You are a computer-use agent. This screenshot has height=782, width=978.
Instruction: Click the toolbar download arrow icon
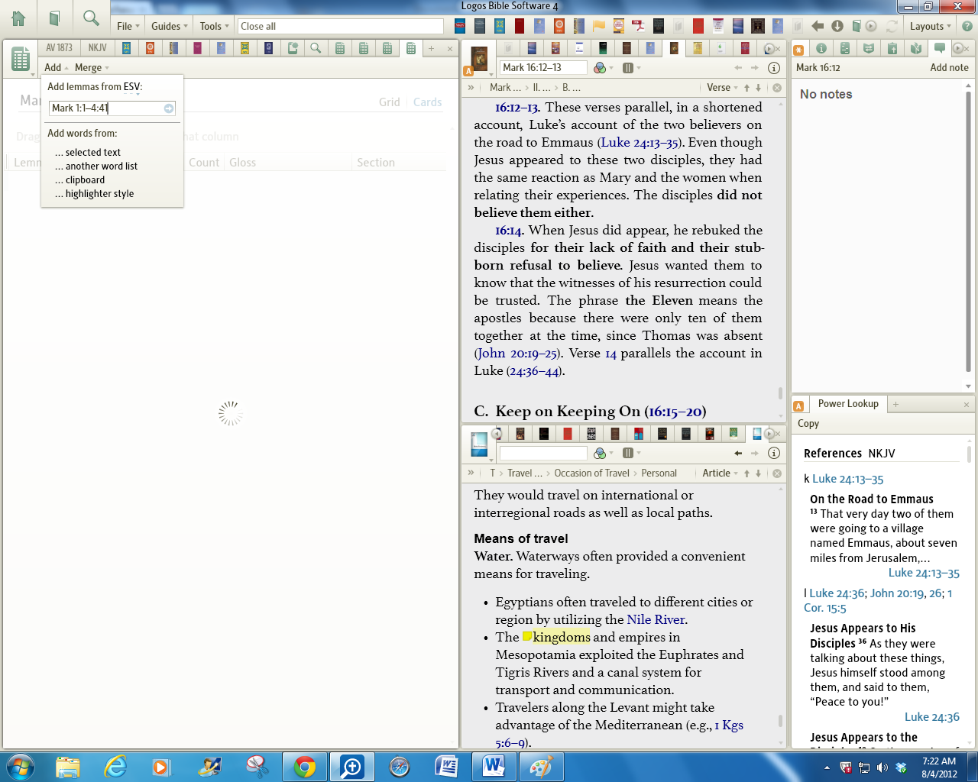837,26
